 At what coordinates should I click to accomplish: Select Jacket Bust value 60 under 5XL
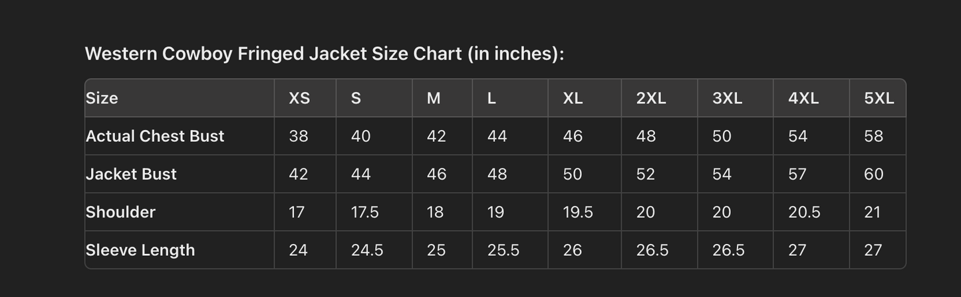pos(873,174)
